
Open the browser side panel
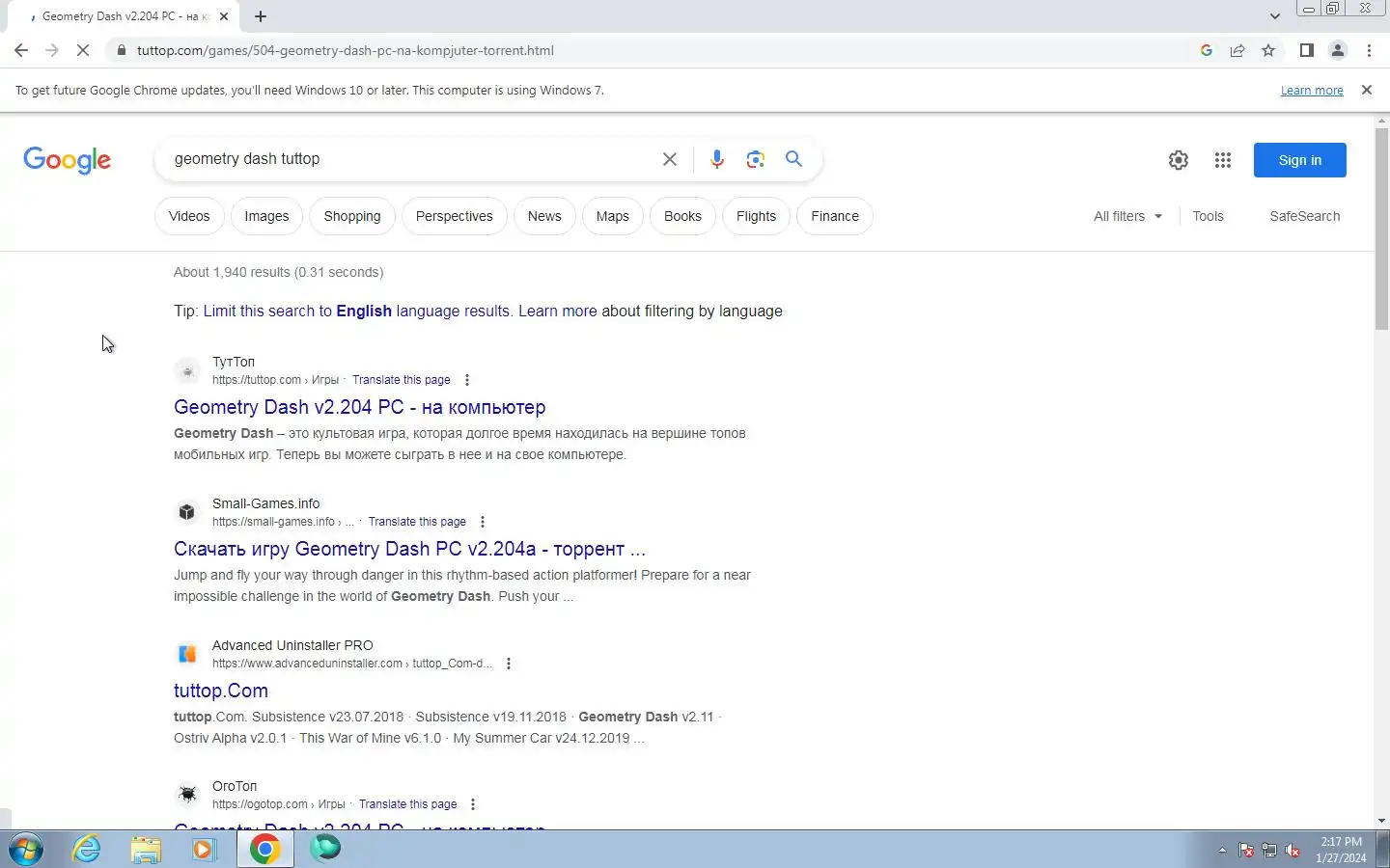coord(1306,50)
